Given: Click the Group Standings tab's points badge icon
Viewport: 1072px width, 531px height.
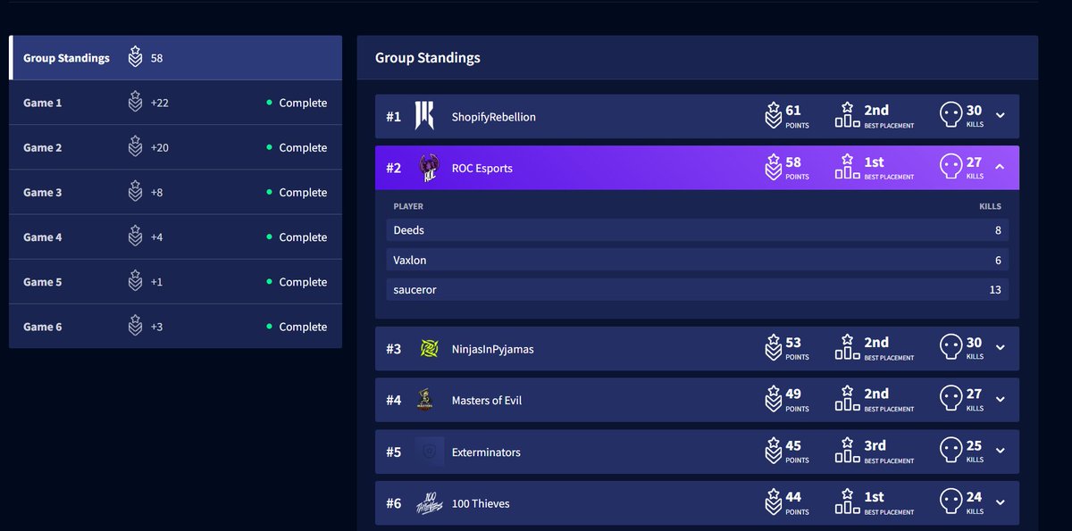Looking at the screenshot, I should coord(135,57).
